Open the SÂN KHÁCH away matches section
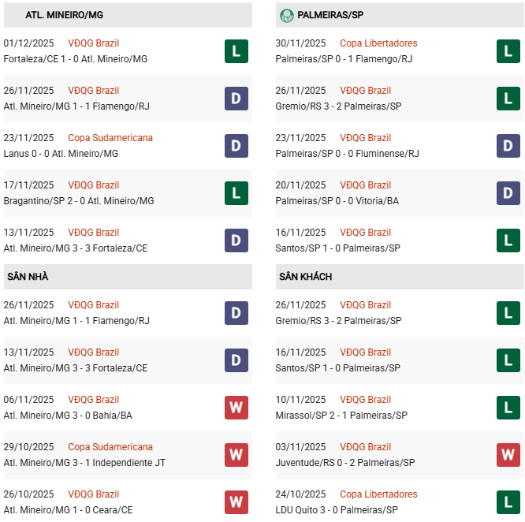The width and height of the screenshot is (525, 522). coord(305,277)
